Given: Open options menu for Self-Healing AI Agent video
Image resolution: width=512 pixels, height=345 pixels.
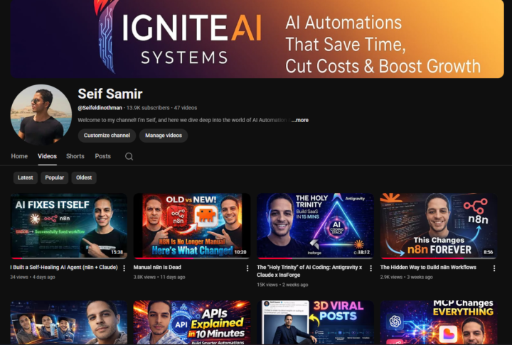Looking at the screenshot, I should [124, 268].
